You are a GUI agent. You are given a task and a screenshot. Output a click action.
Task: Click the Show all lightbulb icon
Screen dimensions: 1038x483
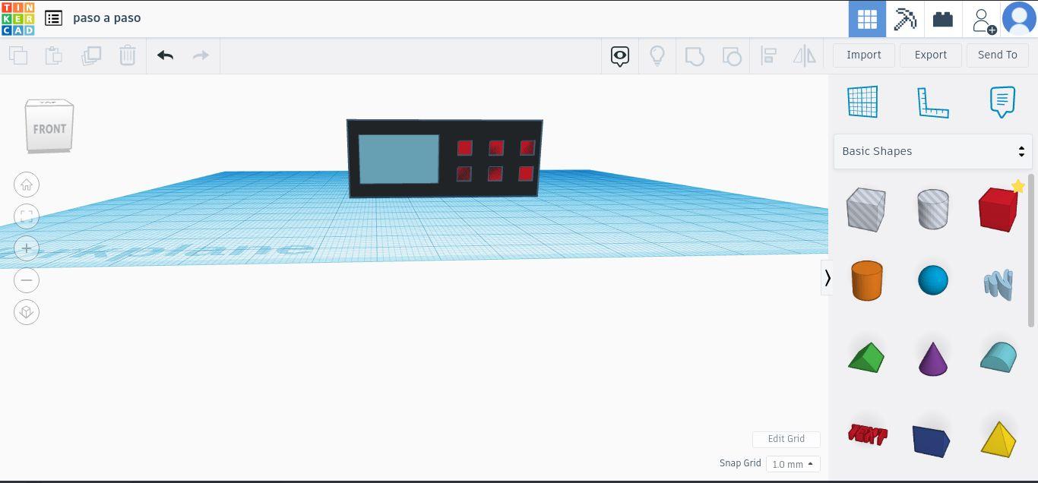coord(657,55)
